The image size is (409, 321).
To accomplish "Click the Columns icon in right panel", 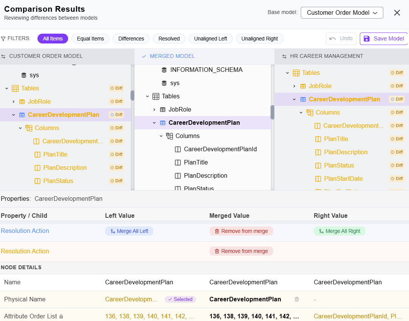I will coord(309,113).
